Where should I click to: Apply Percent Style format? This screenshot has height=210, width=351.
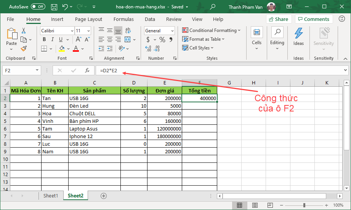coord(162,40)
